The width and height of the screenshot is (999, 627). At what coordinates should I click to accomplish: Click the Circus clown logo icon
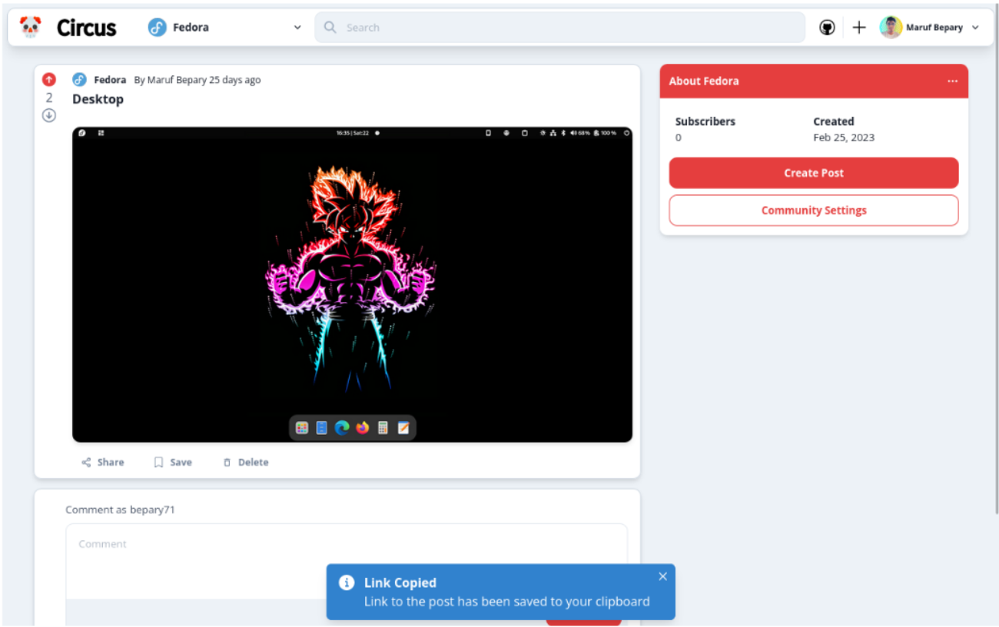click(30, 28)
